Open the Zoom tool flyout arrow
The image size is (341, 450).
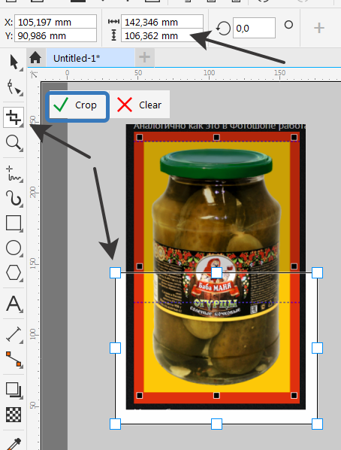pyautogui.click(x=22, y=150)
